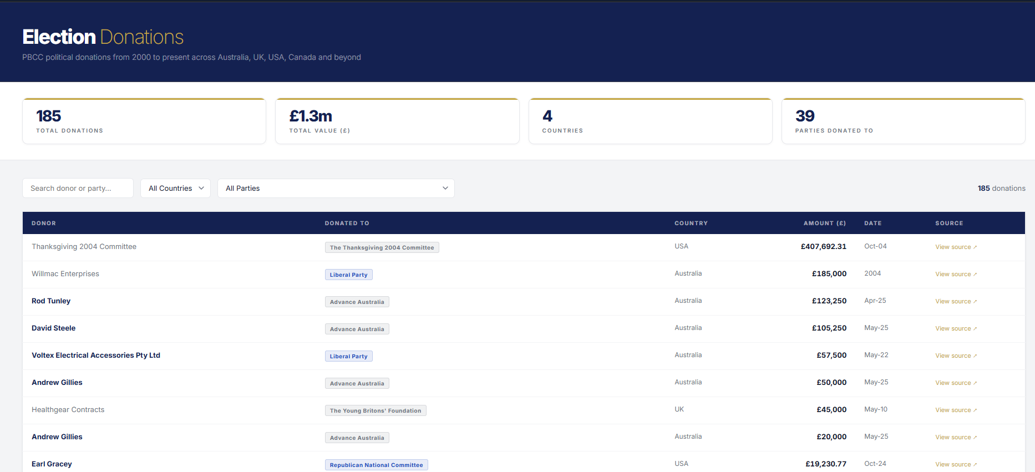Open the All Countries dropdown
The image size is (1035, 472).
[175, 188]
